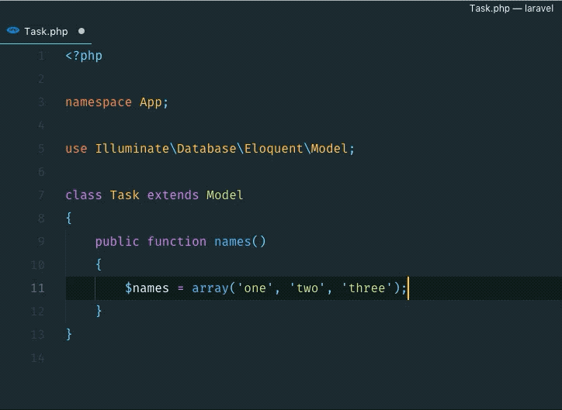Click the unsaved changes dot on the Task.php tab
Image resolution: width=562 pixels, height=410 pixels.
tap(82, 32)
